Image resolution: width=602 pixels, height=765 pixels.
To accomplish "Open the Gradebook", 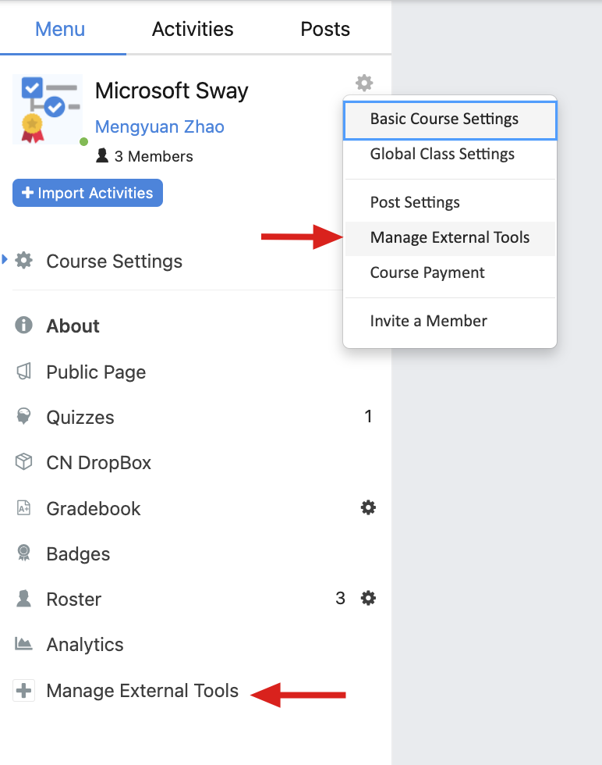I will pyautogui.click(x=93, y=509).
